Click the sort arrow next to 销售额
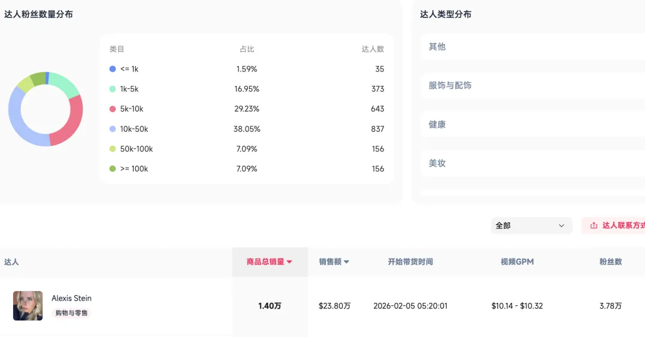 346,262
